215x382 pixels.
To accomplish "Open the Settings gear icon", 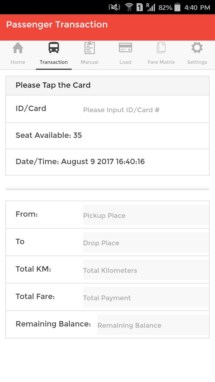I will pyautogui.click(x=197, y=48).
